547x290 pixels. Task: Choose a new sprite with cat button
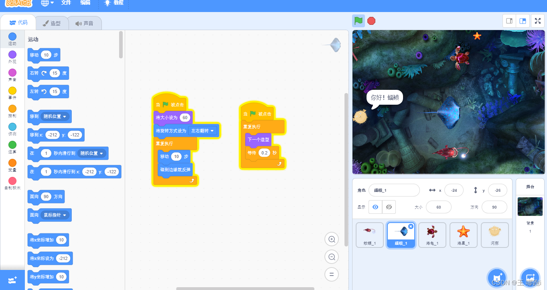coord(497,278)
